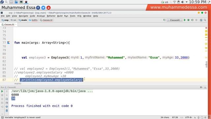Click the pause output icon in Run panel

tap(2, 99)
